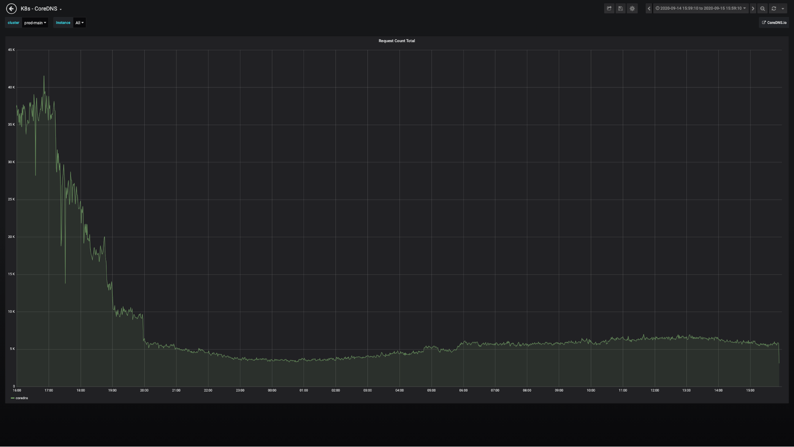
Task: Click the graph peak near 17:00
Action: tap(44, 77)
